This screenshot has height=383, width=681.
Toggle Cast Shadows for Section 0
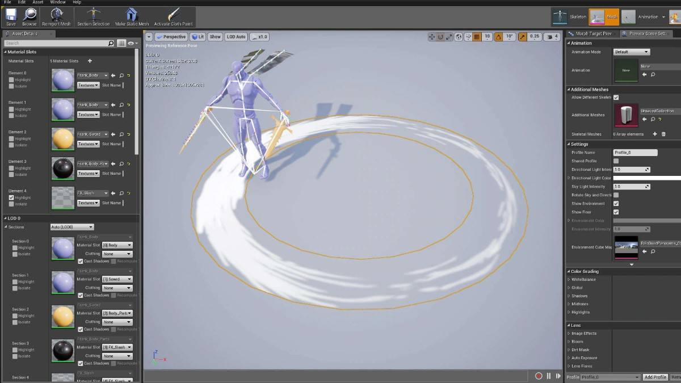click(80, 262)
